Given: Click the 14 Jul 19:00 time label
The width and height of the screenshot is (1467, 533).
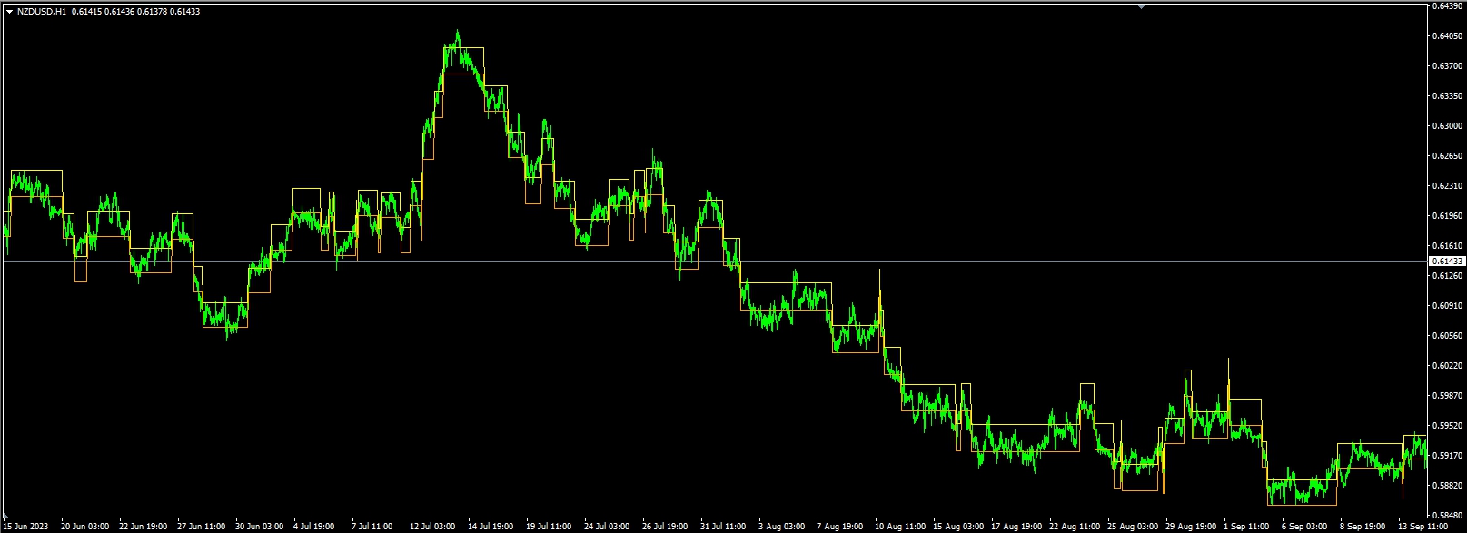Looking at the screenshot, I should coord(491,526).
